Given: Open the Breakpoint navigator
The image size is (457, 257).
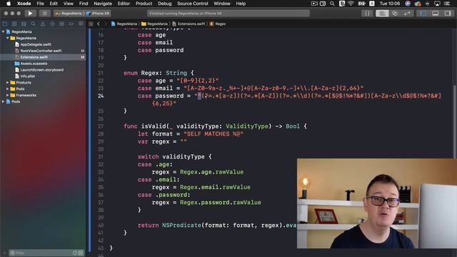Looking at the screenshot, I should tap(71, 24).
